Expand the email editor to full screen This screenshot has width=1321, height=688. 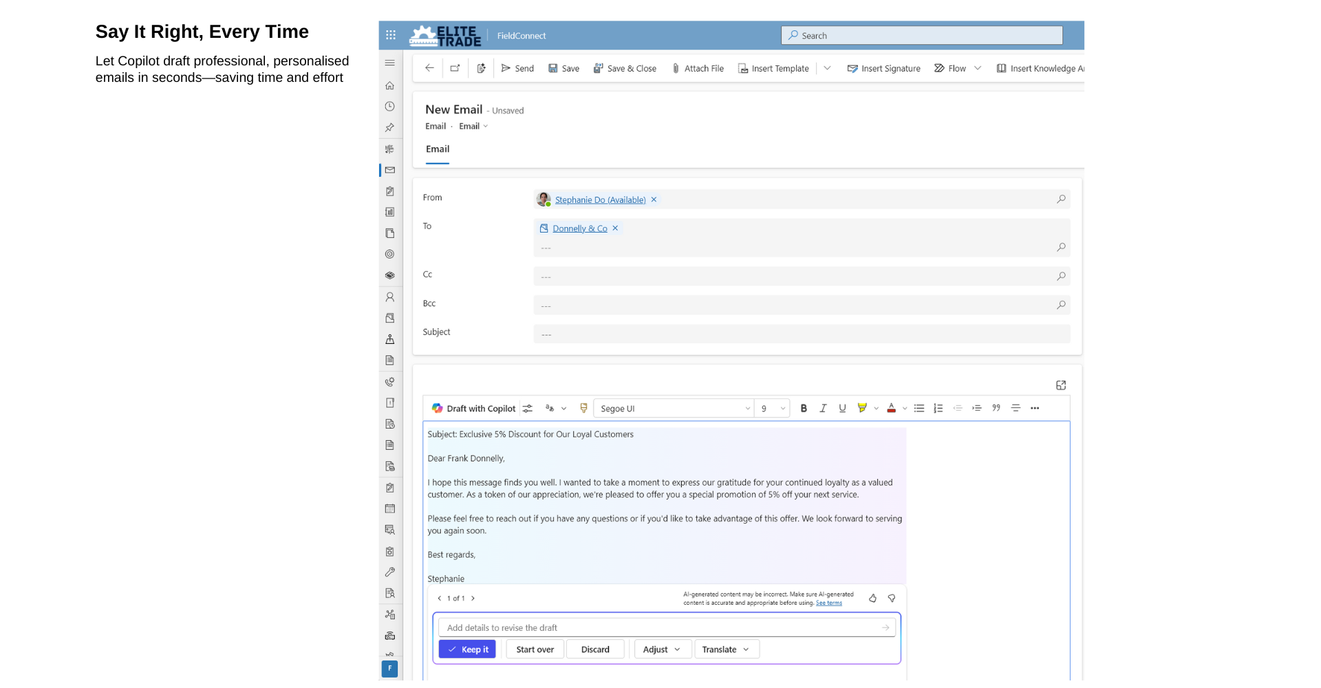pyautogui.click(x=1061, y=385)
